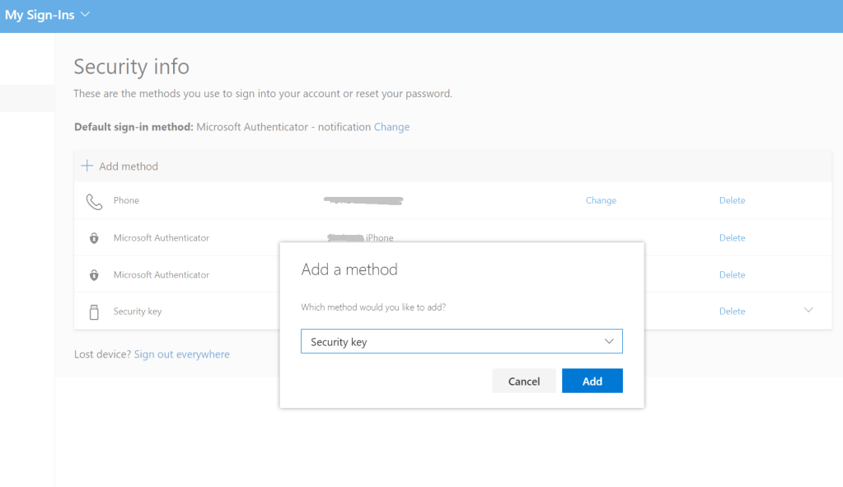Click Change next to default sign-in method
The width and height of the screenshot is (843, 487).
pyautogui.click(x=391, y=127)
